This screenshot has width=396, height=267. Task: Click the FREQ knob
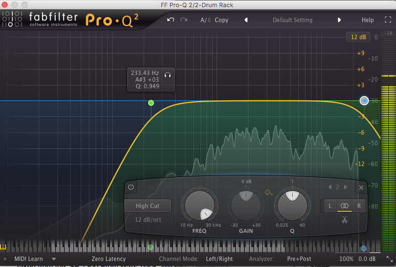pos(199,205)
